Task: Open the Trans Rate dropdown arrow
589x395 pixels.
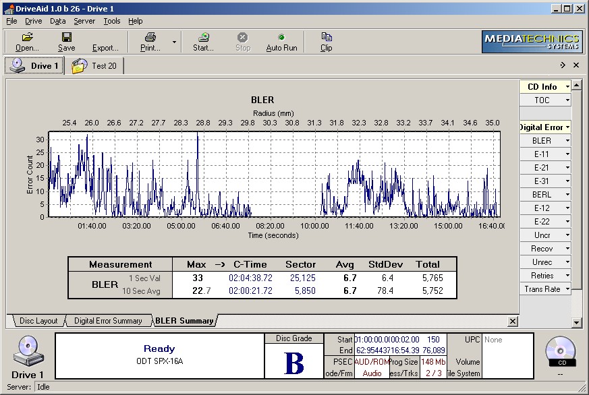Action: 567,289
